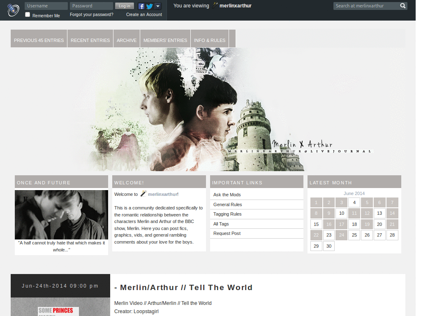Log in with the Twitter icon
Viewport: 421px width, 316px height.
150,6
